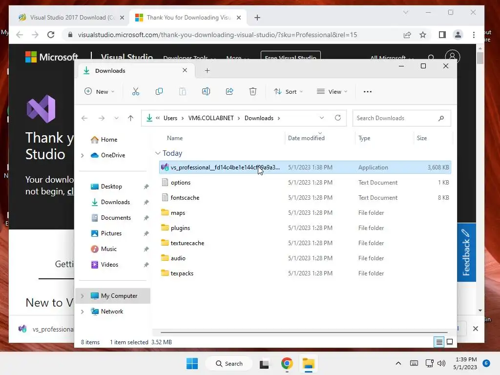
Task: Bookmark this page with the star icon
Action: coord(423,35)
